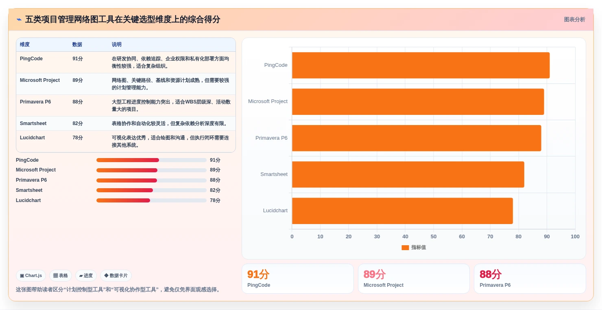Viewport: 602px width, 310px height.
Task: Click the Microsoft Project bar in the chart
Action: 418,101
